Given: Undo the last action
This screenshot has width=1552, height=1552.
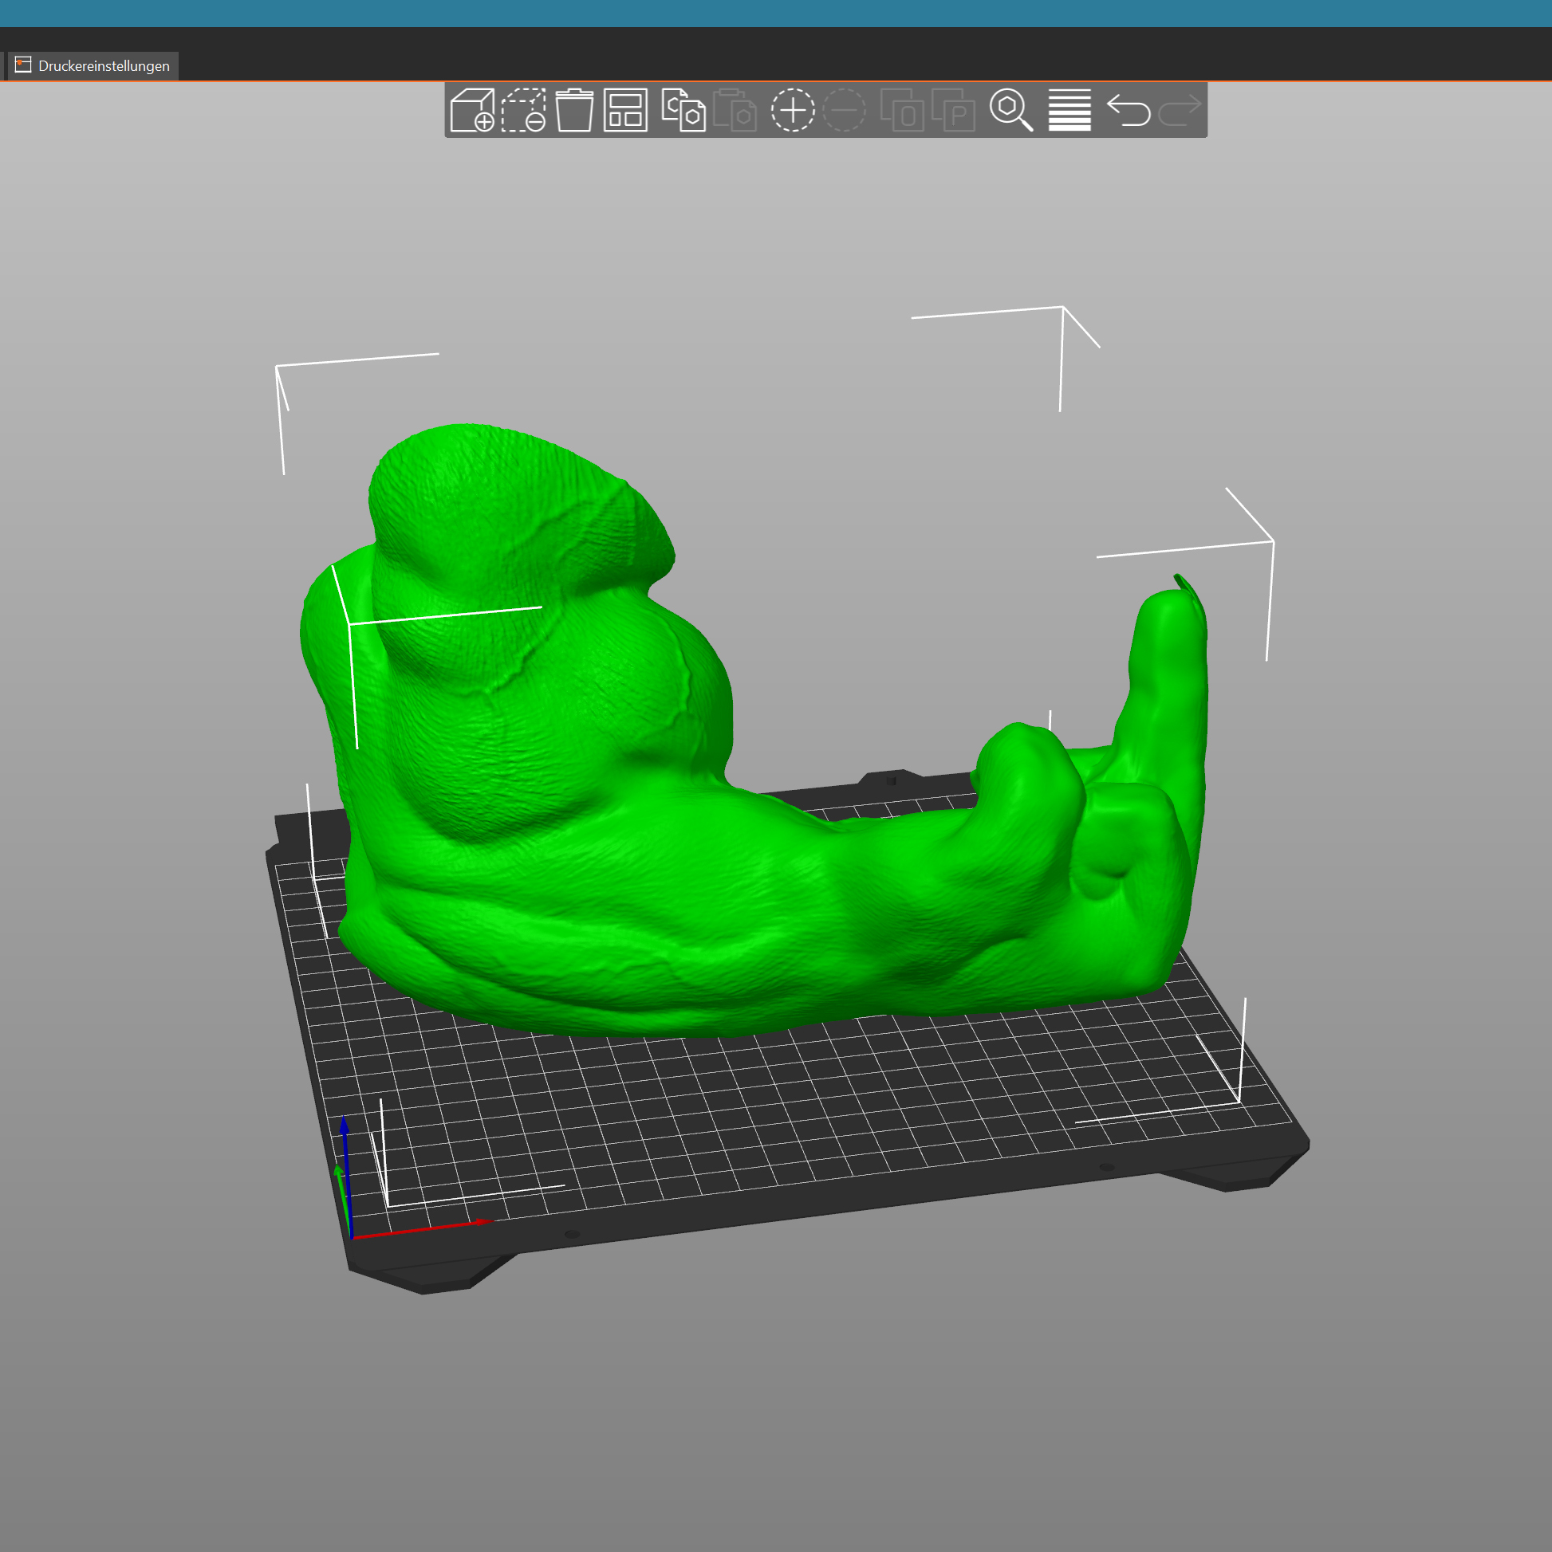Looking at the screenshot, I should (1128, 110).
